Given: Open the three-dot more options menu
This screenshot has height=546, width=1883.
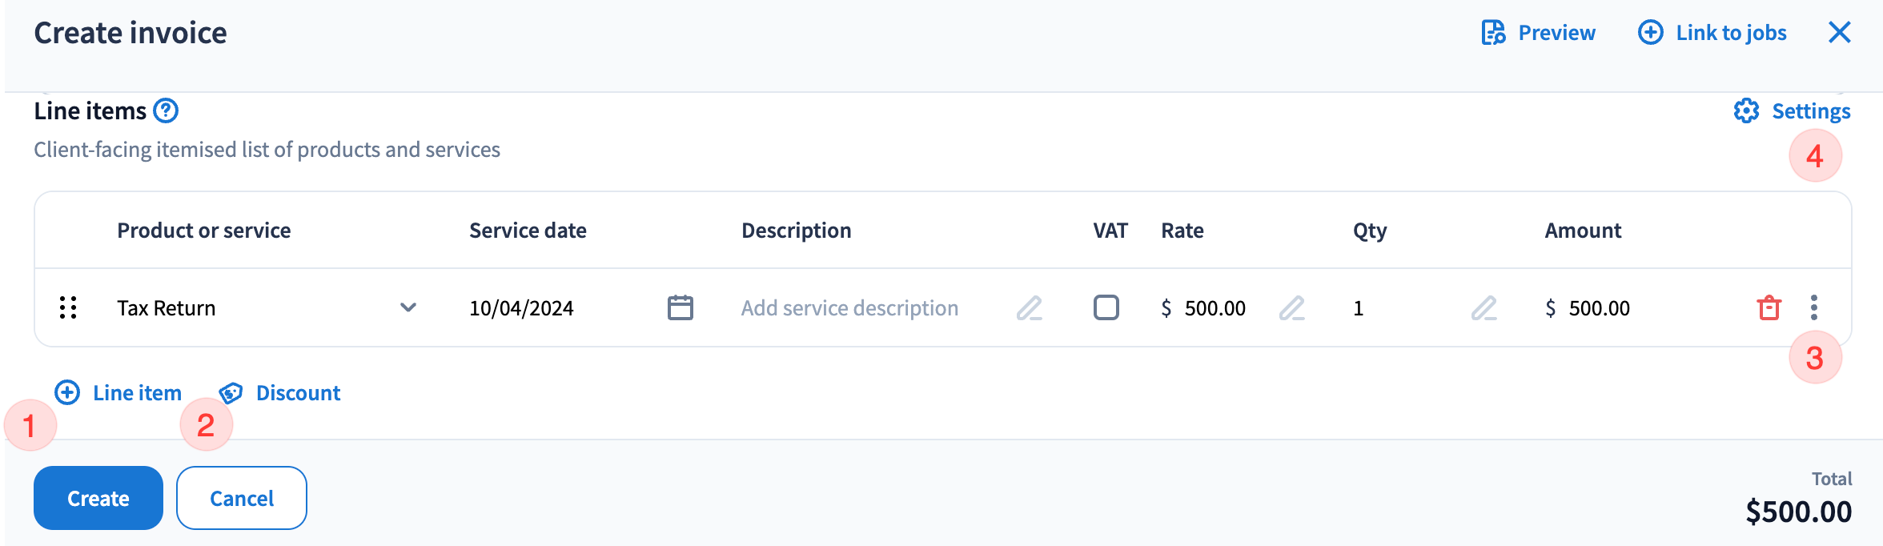Looking at the screenshot, I should [1814, 307].
